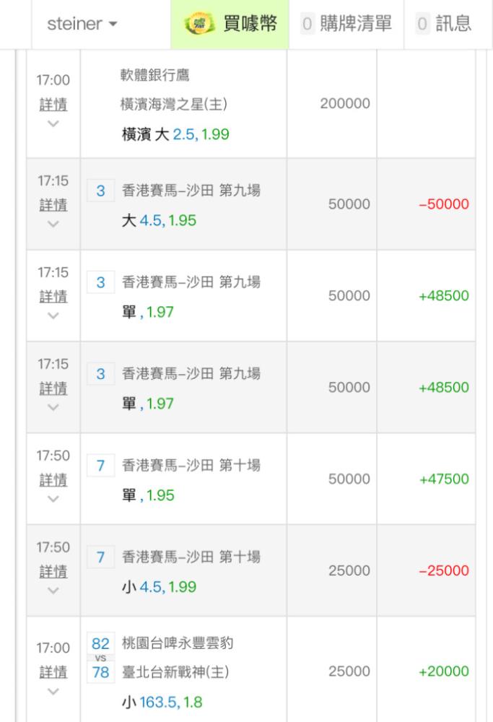Click the 0 badge beside 訊息
Viewport: 493px width, 722px height.
pos(422,24)
